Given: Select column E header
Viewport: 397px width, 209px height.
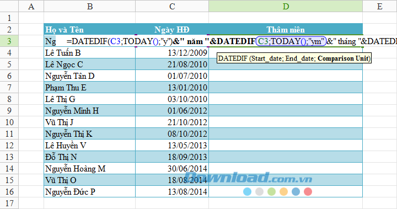Looking at the screenshot, I should (x=379, y=6).
